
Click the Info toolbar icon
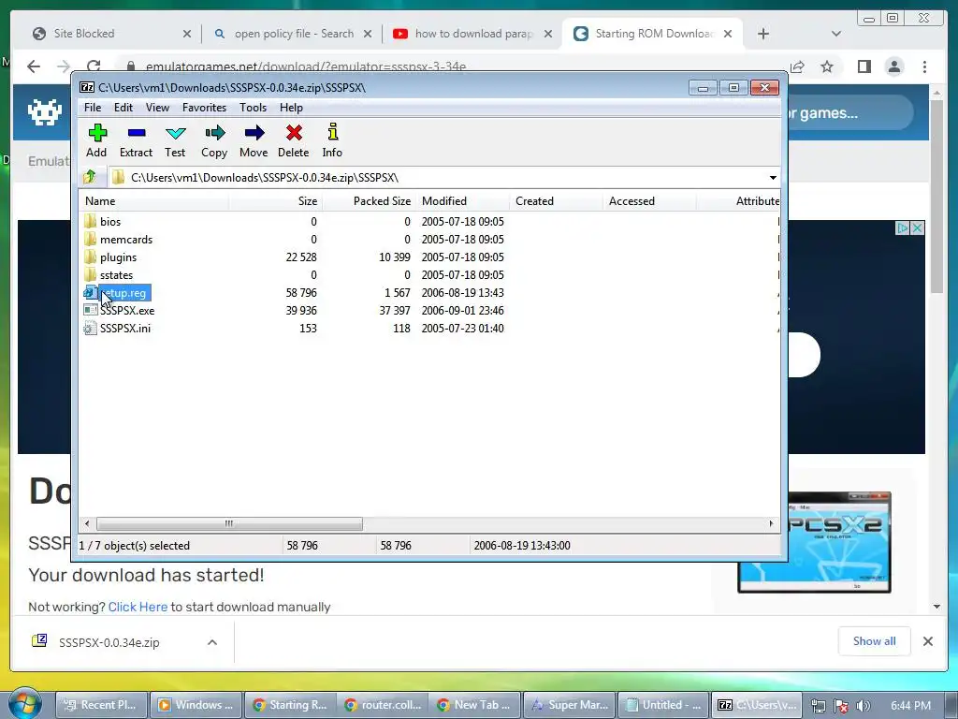click(332, 140)
